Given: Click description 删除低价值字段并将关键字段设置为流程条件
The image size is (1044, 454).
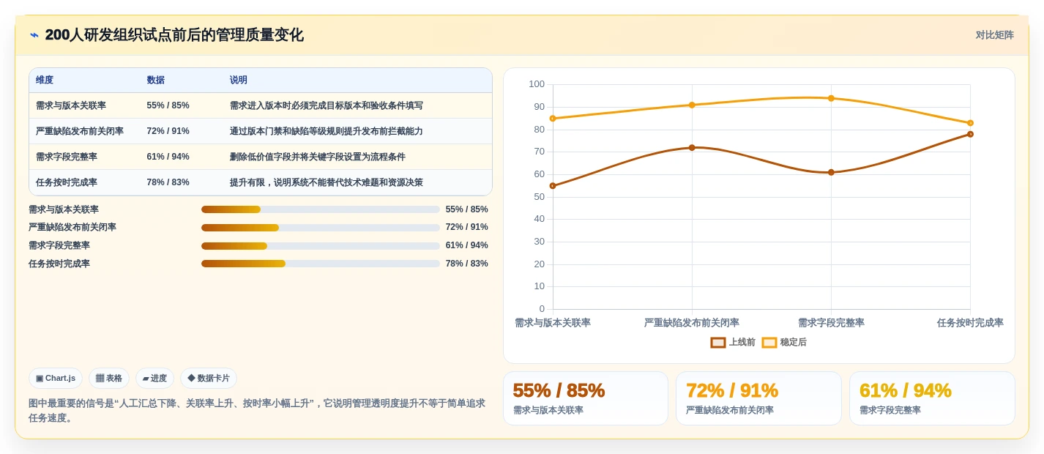Looking at the screenshot, I should [317, 157].
